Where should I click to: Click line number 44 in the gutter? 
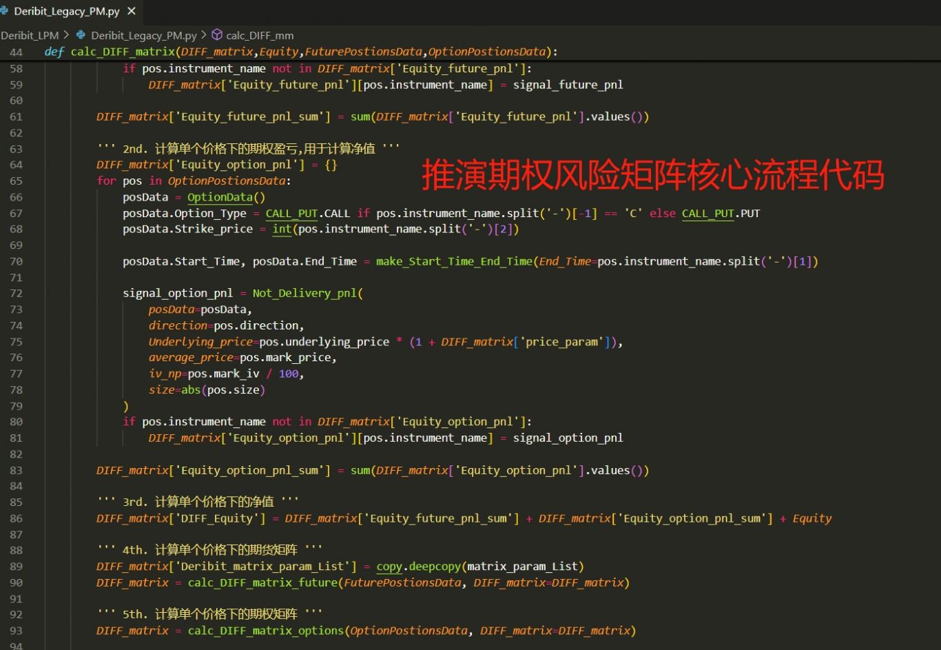tap(16, 52)
